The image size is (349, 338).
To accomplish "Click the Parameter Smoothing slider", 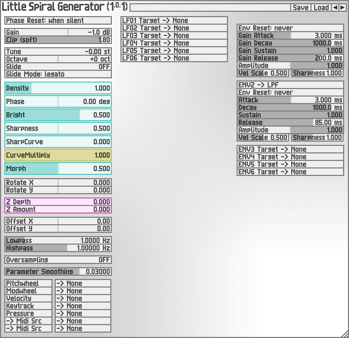I will (58, 271).
